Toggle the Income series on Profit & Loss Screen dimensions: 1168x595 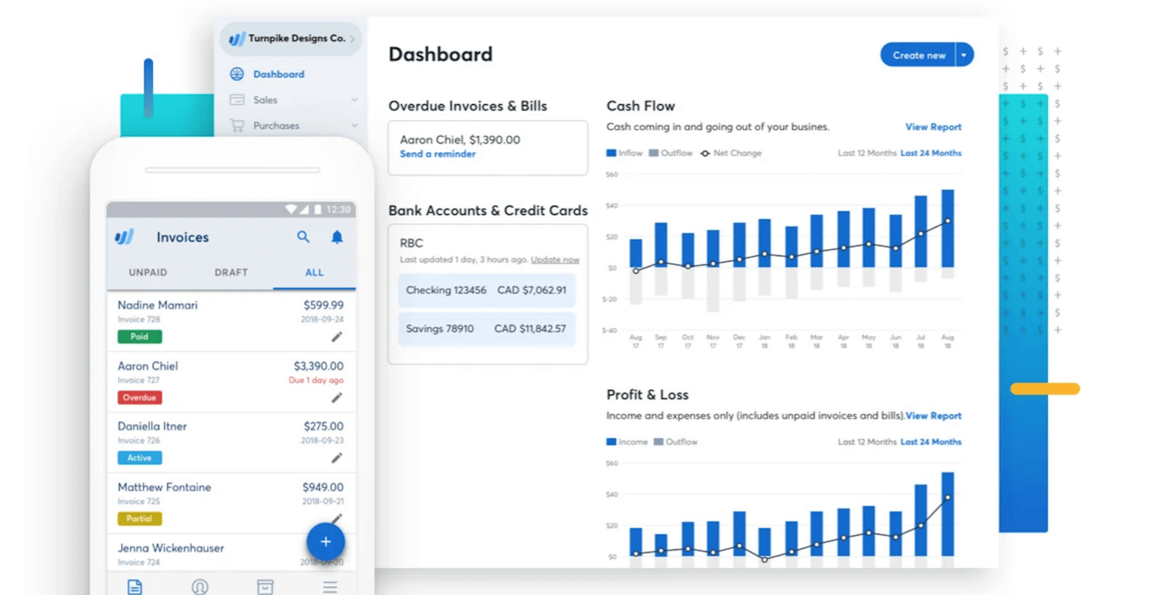pos(627,442)
